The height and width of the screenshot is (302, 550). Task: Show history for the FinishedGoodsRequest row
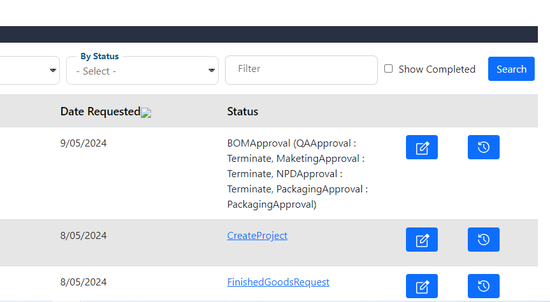tap(483, 286)
